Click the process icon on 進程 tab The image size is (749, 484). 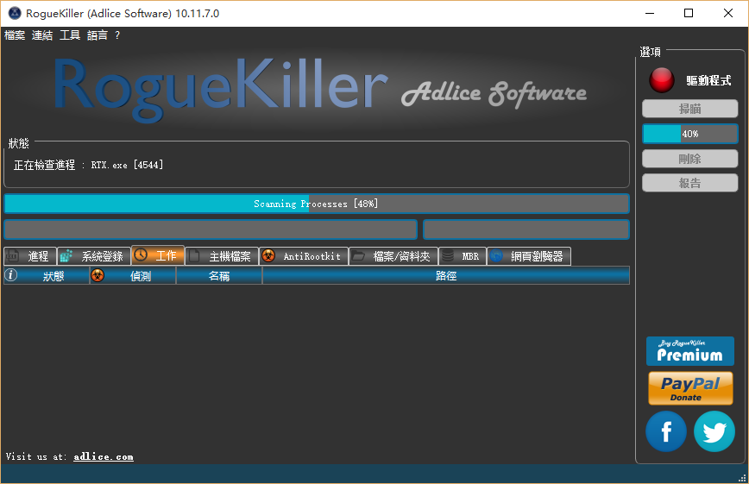pos(12,256)
